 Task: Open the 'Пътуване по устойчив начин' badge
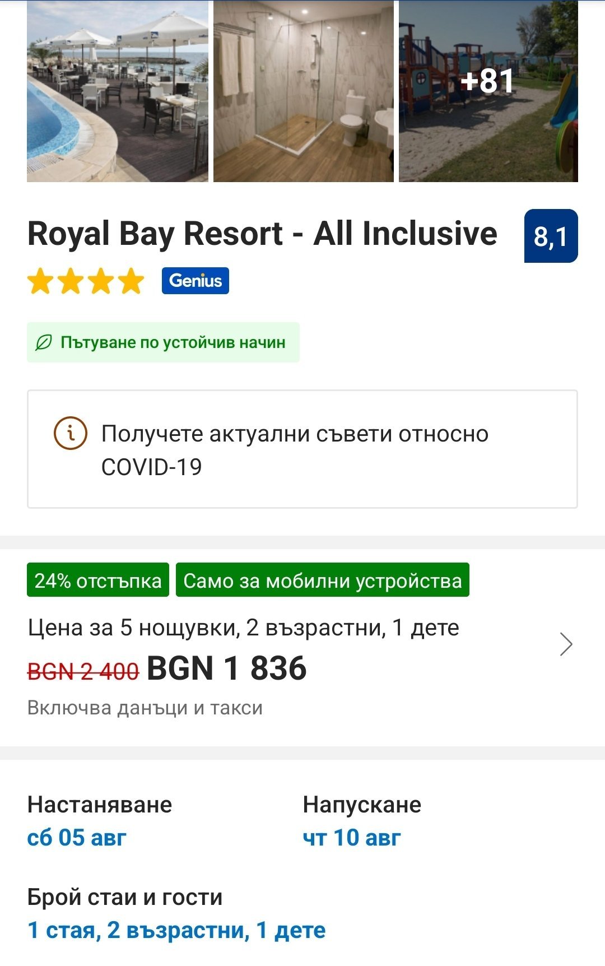173,342
